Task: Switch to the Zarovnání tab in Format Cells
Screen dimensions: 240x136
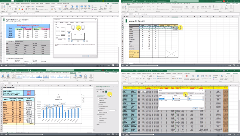Action: pos(62,22)
